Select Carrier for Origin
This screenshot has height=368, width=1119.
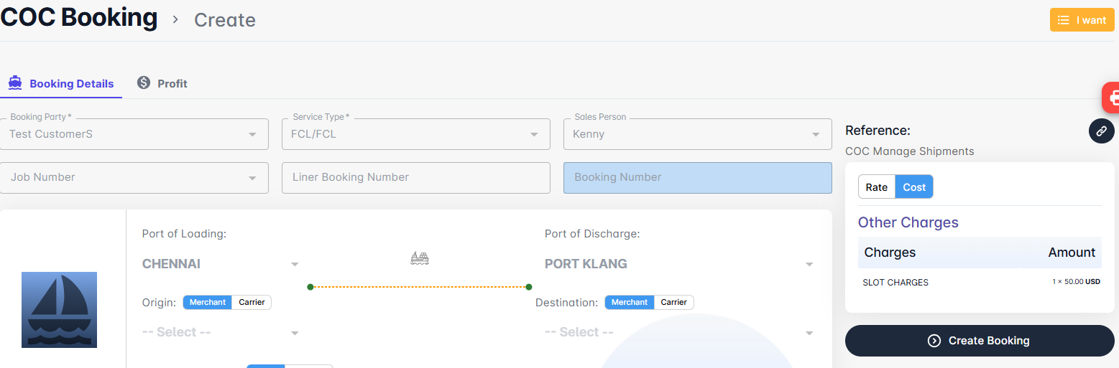[252, 303]
